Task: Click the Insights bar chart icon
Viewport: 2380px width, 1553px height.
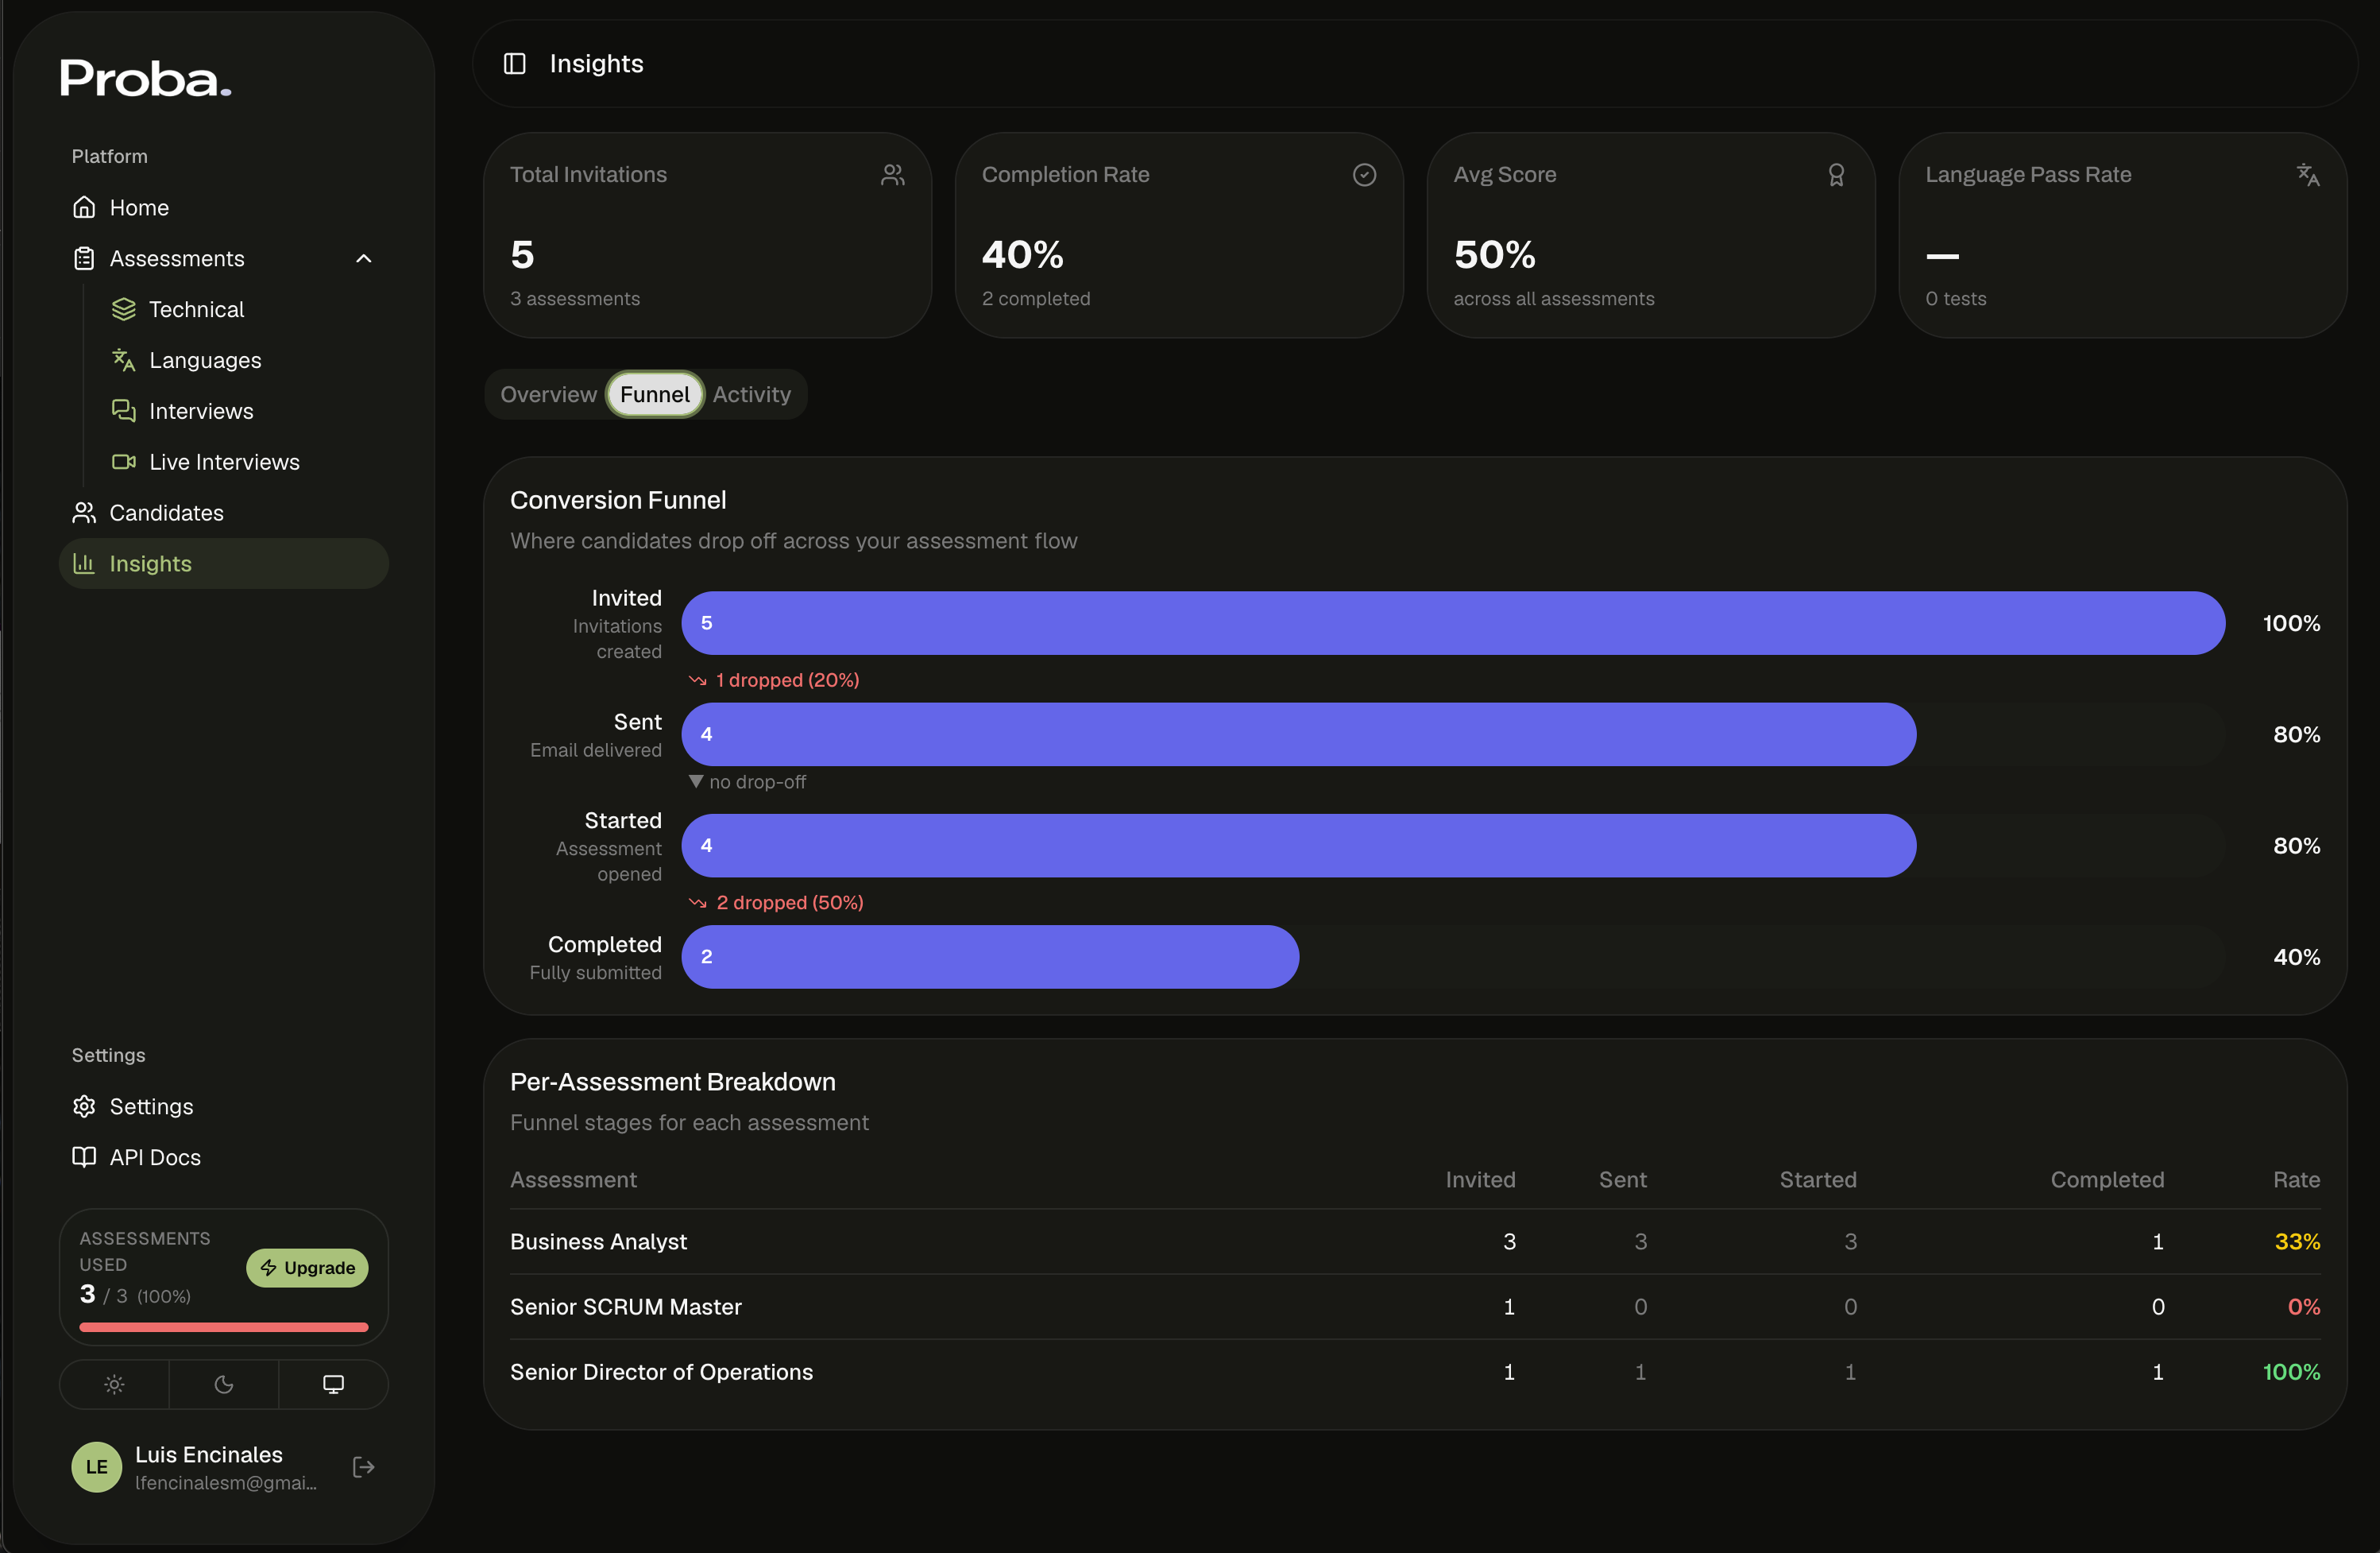Action: click(x=84, y=564)
